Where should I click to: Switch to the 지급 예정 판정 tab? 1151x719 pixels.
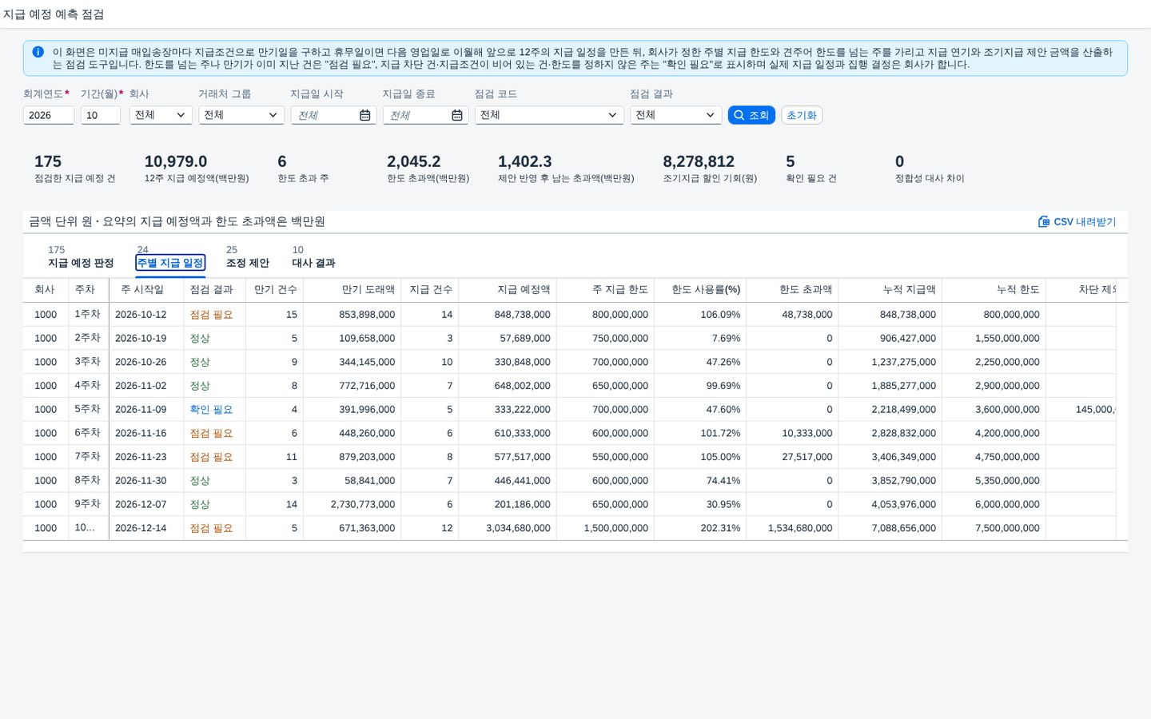(x=81, y=263)
